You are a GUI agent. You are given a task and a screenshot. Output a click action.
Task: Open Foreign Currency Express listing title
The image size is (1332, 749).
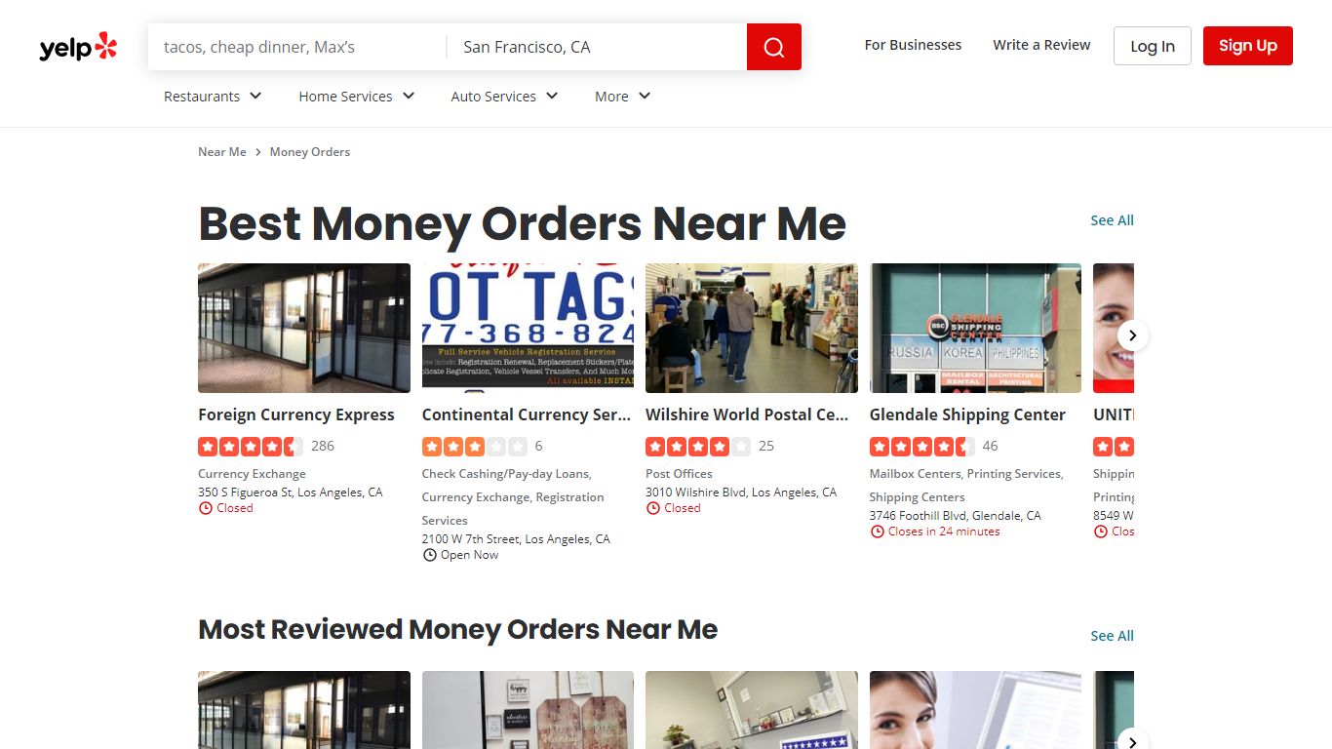click(x=296, y=414)
